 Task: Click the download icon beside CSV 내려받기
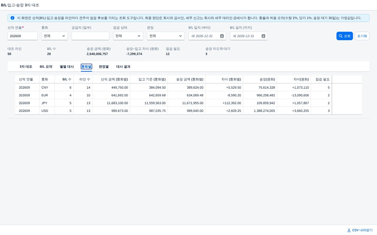[349, 230]
